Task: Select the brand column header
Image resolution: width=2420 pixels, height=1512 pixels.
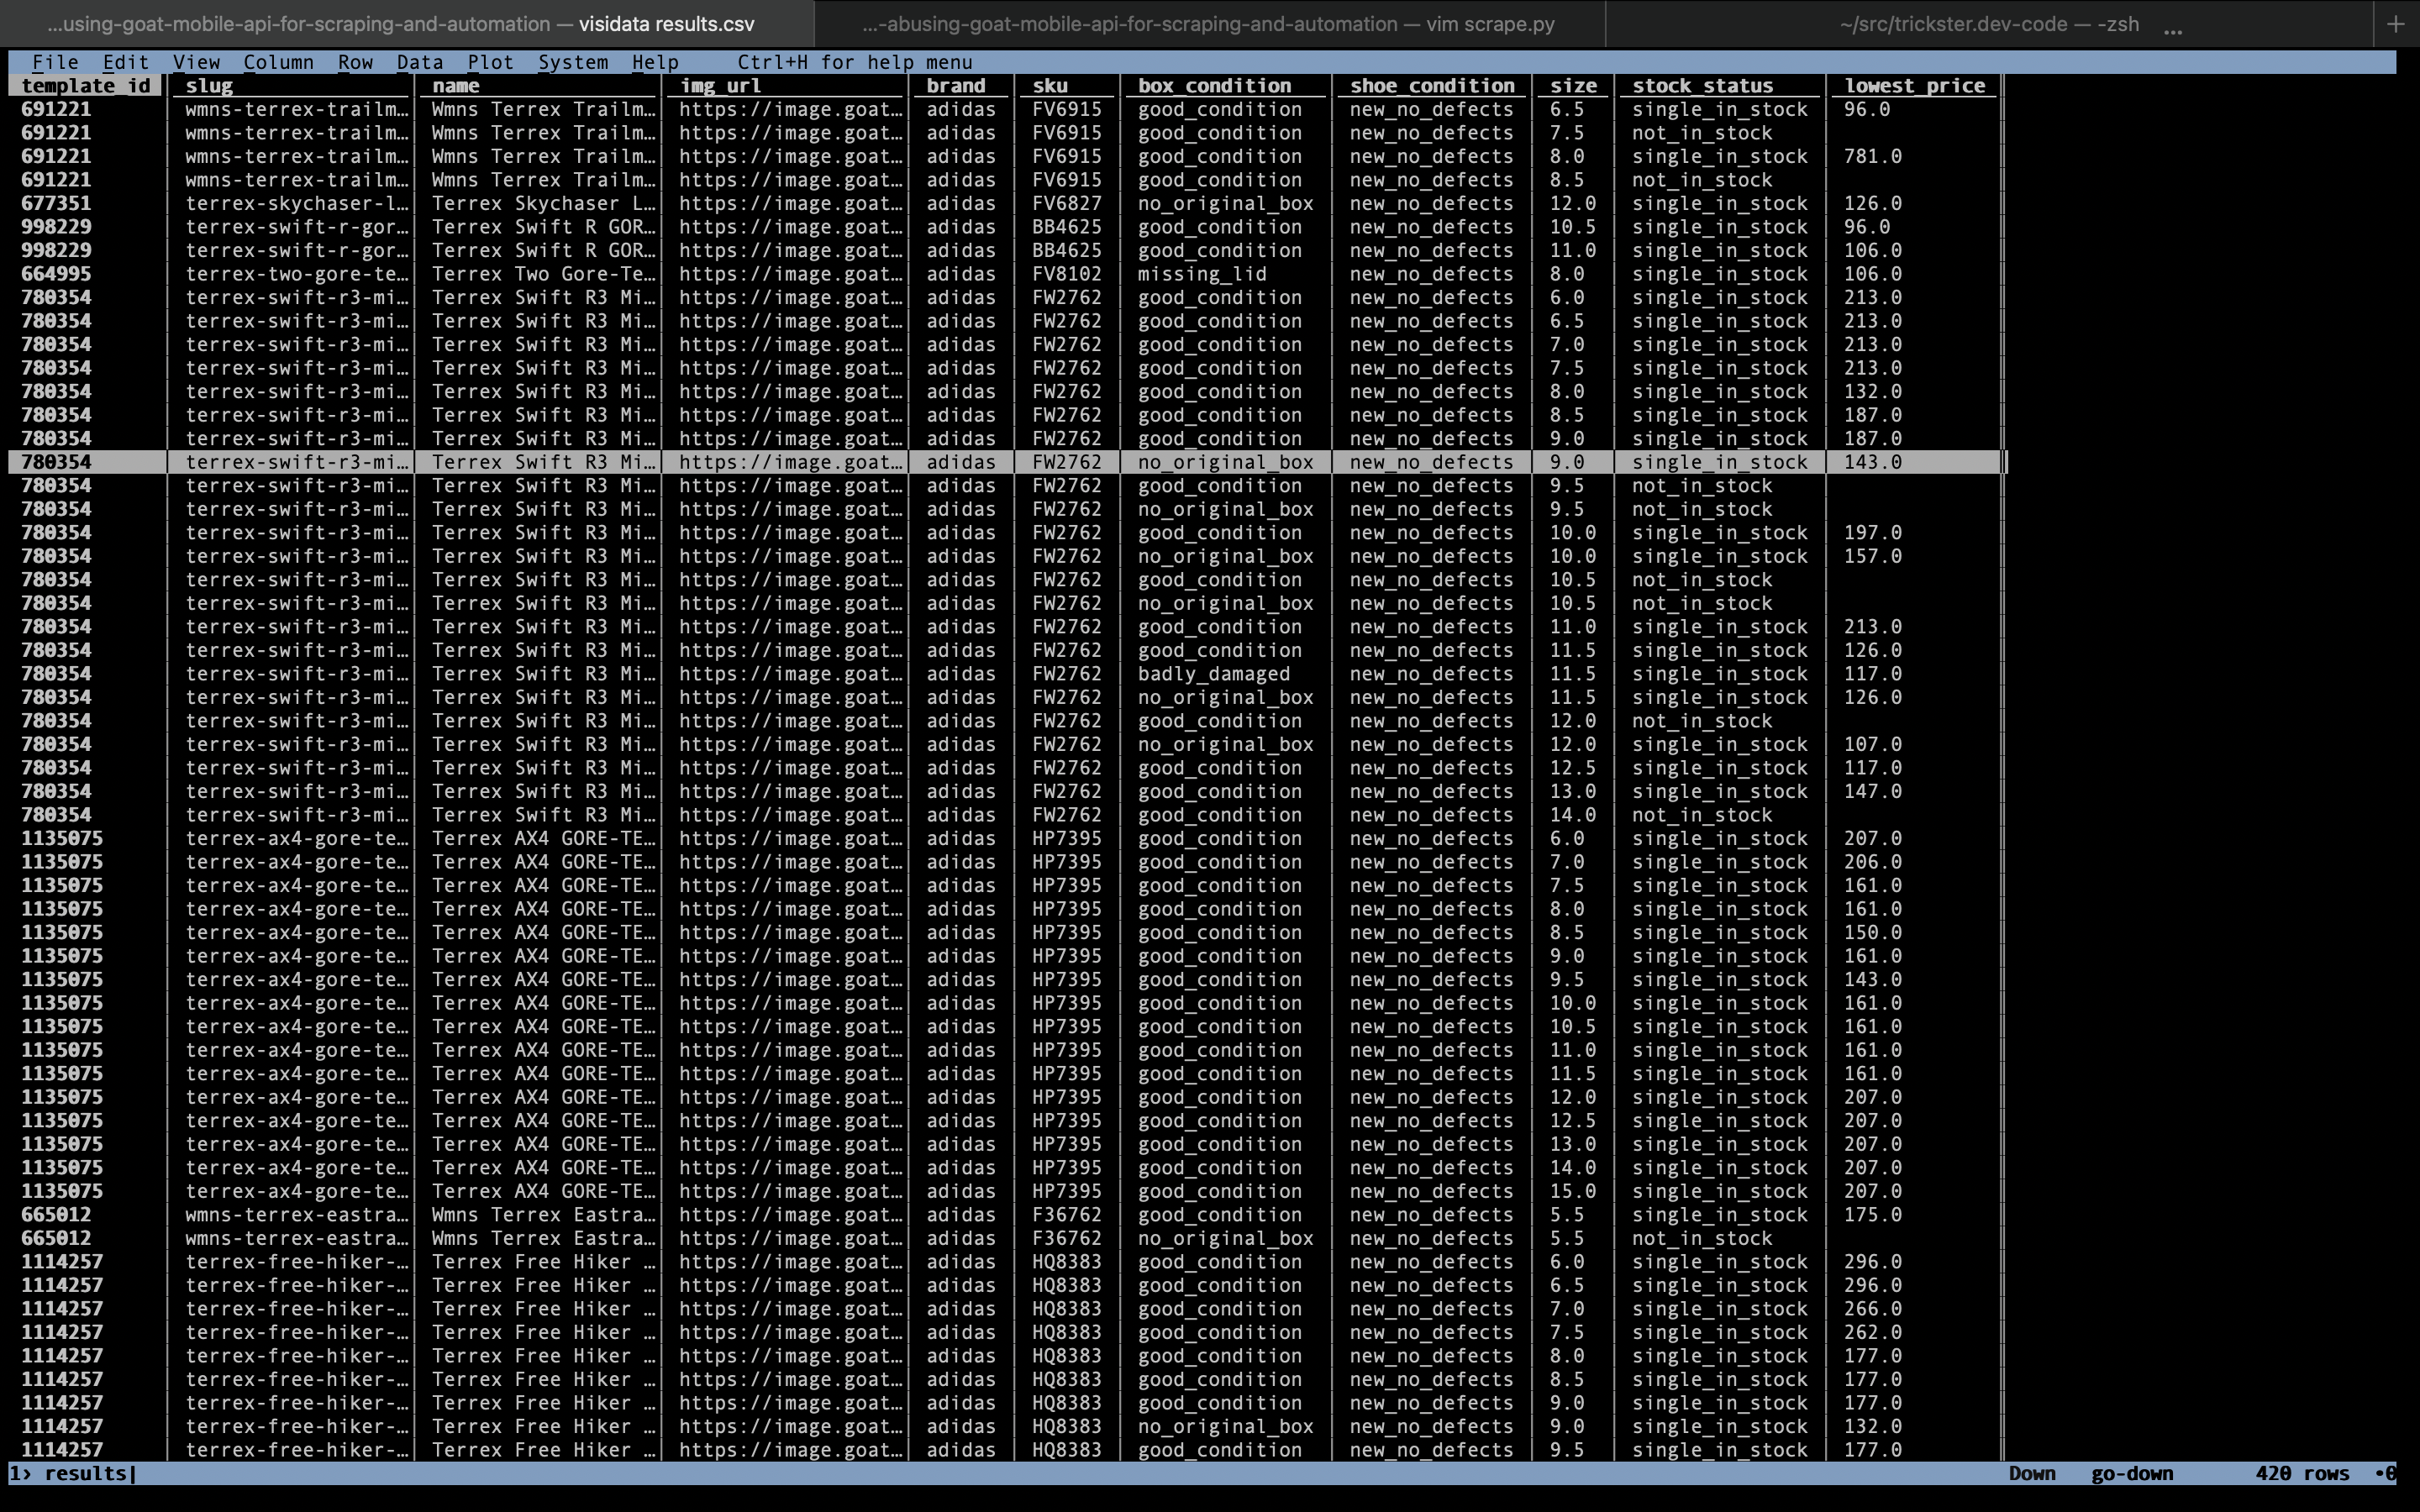Action: click(x=956, y=86)
